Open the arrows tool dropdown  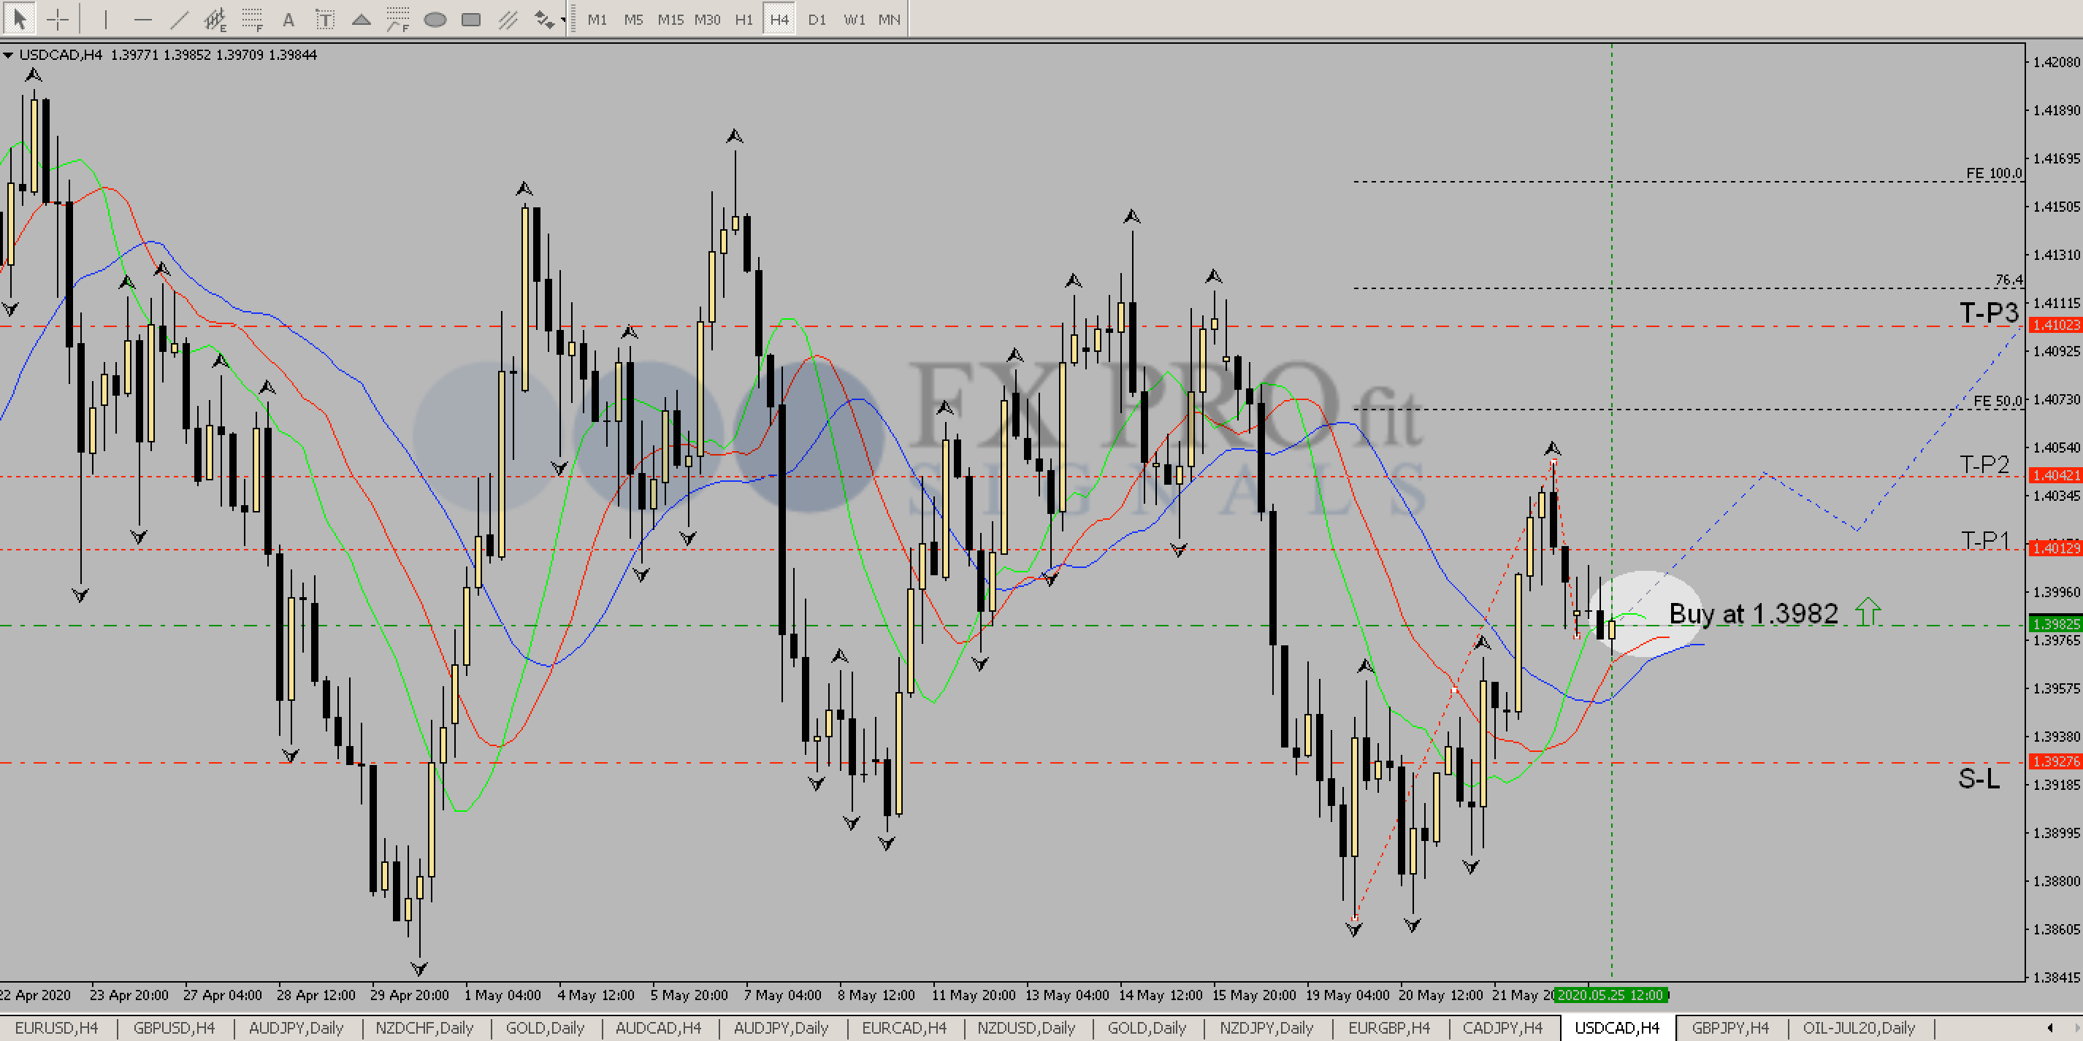[x=563, y=20]
